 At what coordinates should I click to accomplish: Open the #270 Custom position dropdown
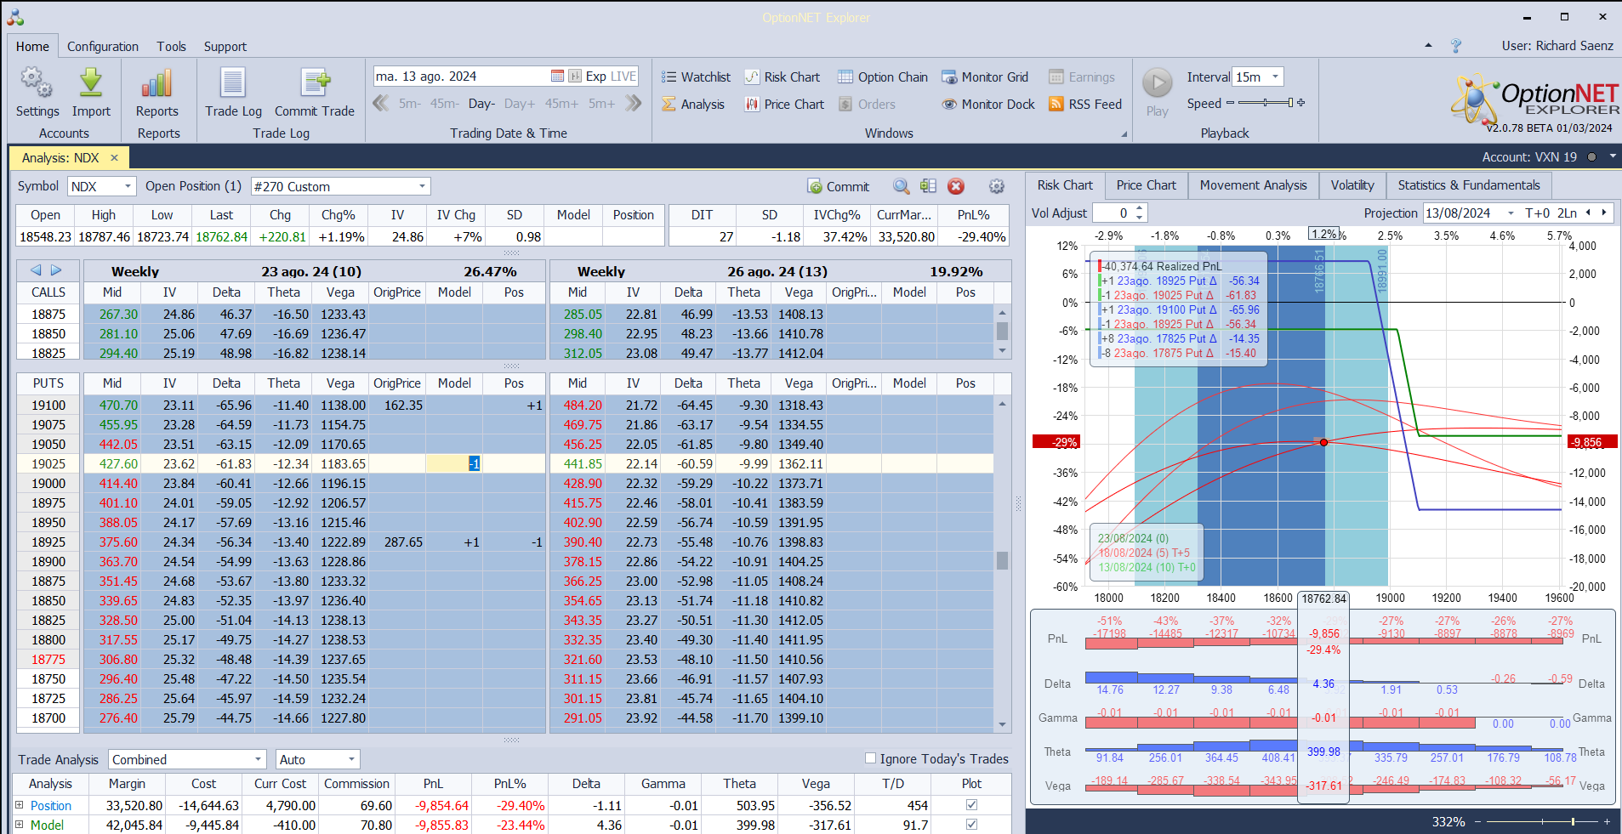point(422,186)
